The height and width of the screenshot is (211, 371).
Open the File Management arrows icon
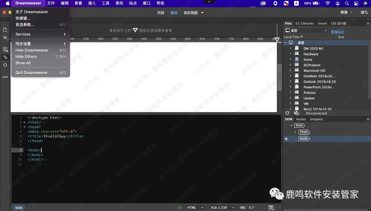point(5,38)
